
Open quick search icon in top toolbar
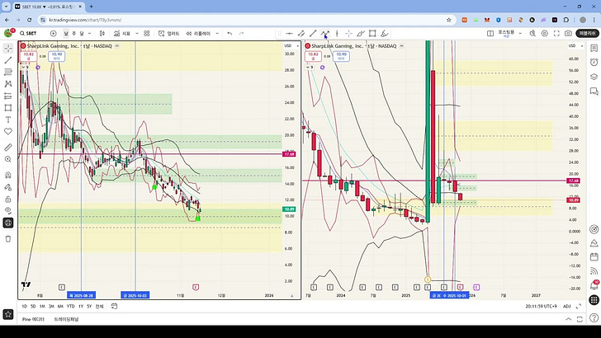coord(532,33)
